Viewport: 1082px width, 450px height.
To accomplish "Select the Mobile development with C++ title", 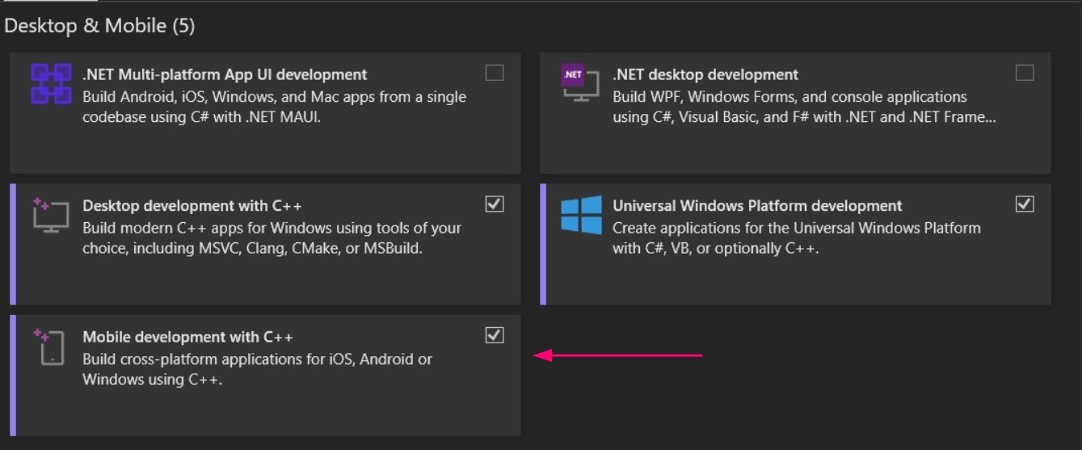I will pyautogui.click(x=187, y=336).
